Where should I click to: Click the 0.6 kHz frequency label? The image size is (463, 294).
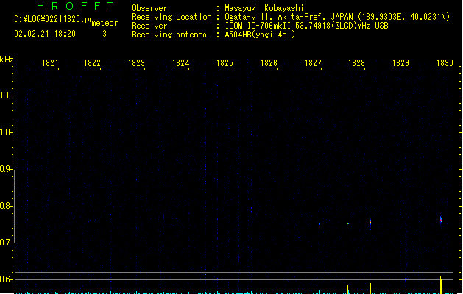point(6,279)
